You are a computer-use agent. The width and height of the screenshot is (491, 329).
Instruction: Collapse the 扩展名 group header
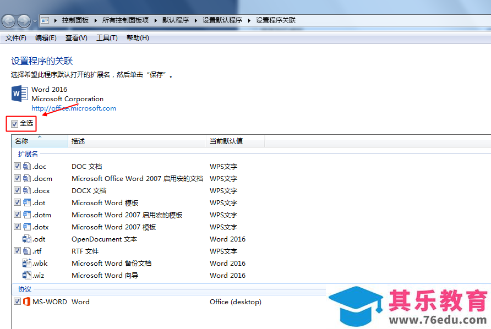point(28,153)
